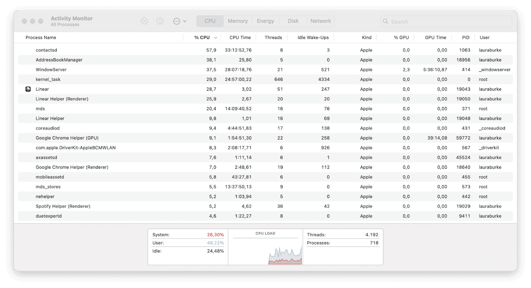Viewport: 531px width, 288px height.
Task: View the Network tab
Action: (x=320, y=21)
